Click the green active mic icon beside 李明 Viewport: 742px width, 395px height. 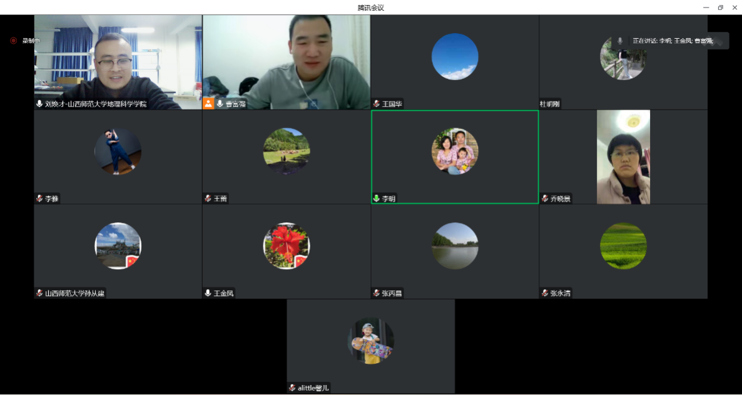tap(377, 198)
